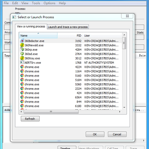The image size is (149, 149).
Task: Click PID value 5360
Action: click(x=78, y=84)
